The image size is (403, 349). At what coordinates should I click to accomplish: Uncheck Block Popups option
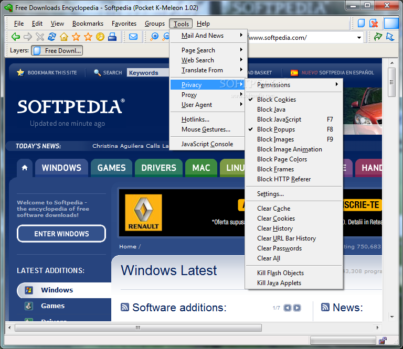(x=294, y=129)
